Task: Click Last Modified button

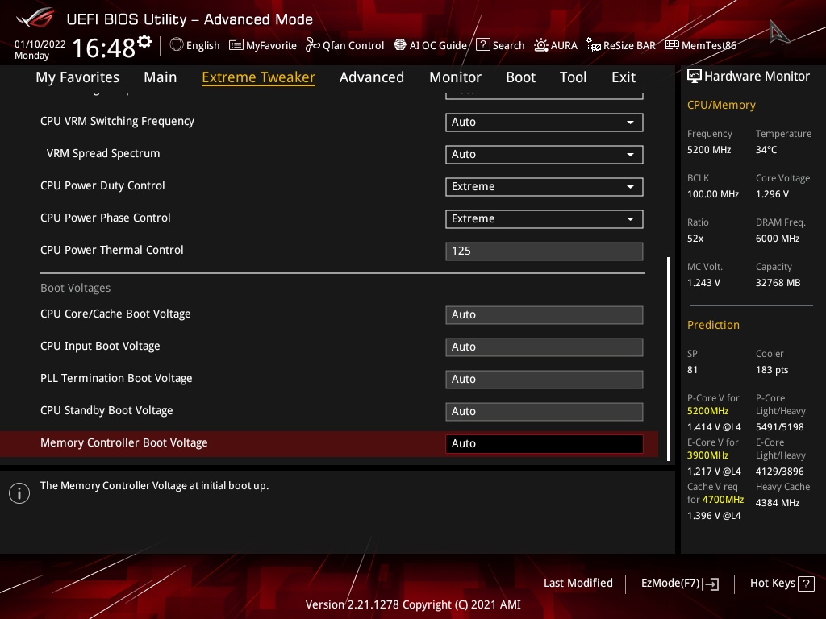Action: point(578,584)
